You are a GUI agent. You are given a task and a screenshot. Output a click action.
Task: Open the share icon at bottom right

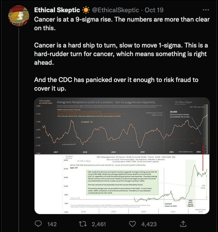183,224
